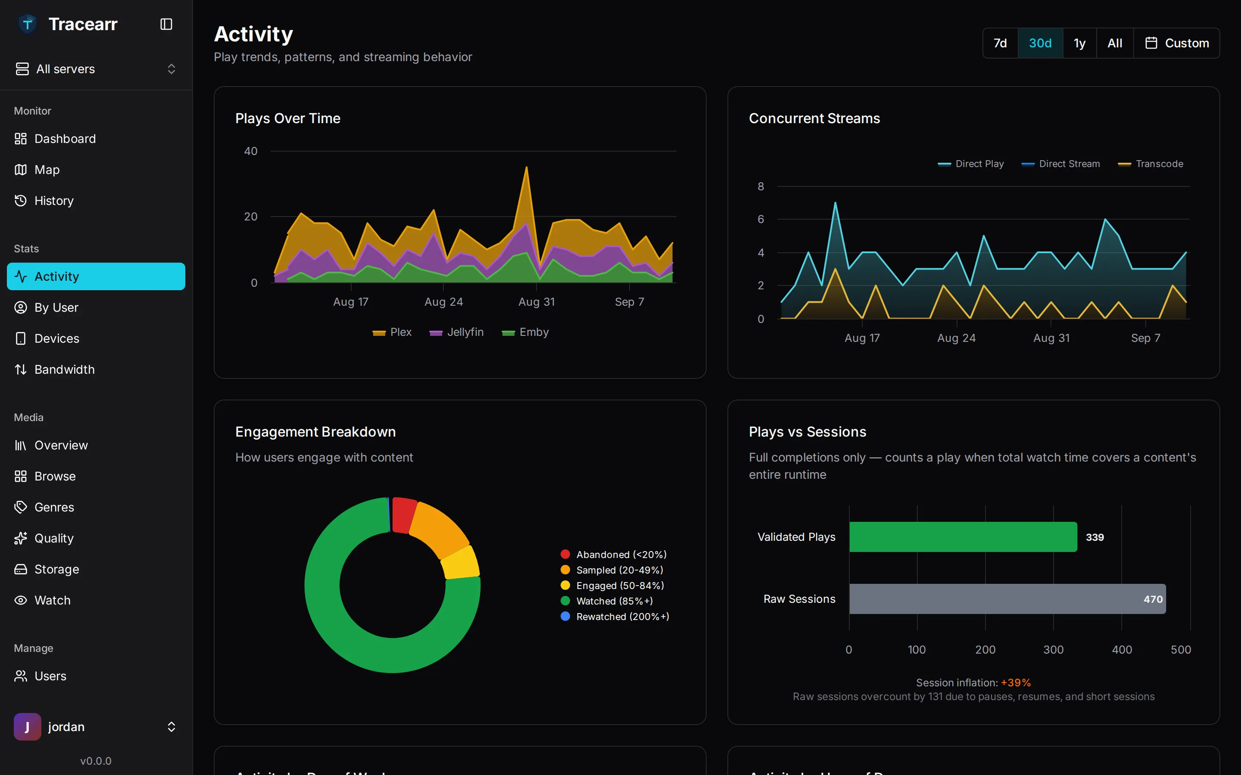The image size is (1241, 775).
Task: Open Storage in the Media section
Action: pos(96,569)
